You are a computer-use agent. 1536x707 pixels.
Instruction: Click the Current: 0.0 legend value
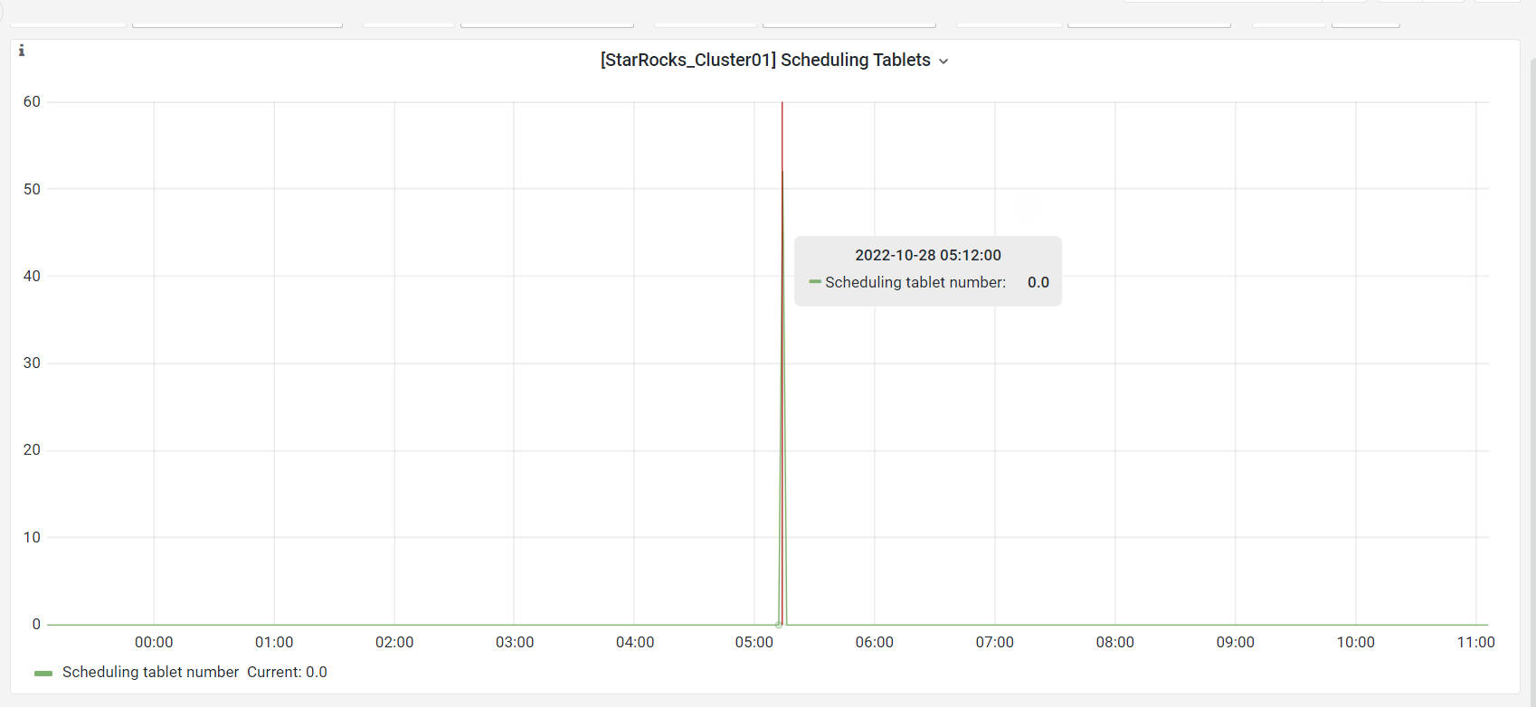click(x=287, y=672)
